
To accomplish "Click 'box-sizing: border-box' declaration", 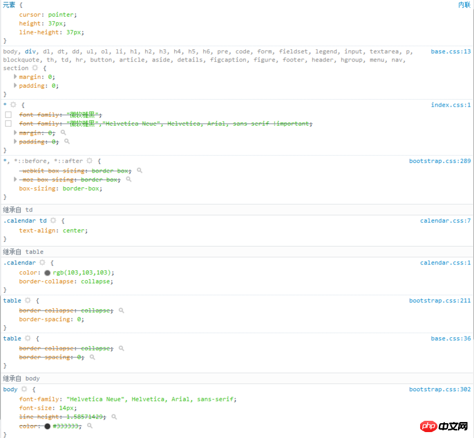I will 60,188.
